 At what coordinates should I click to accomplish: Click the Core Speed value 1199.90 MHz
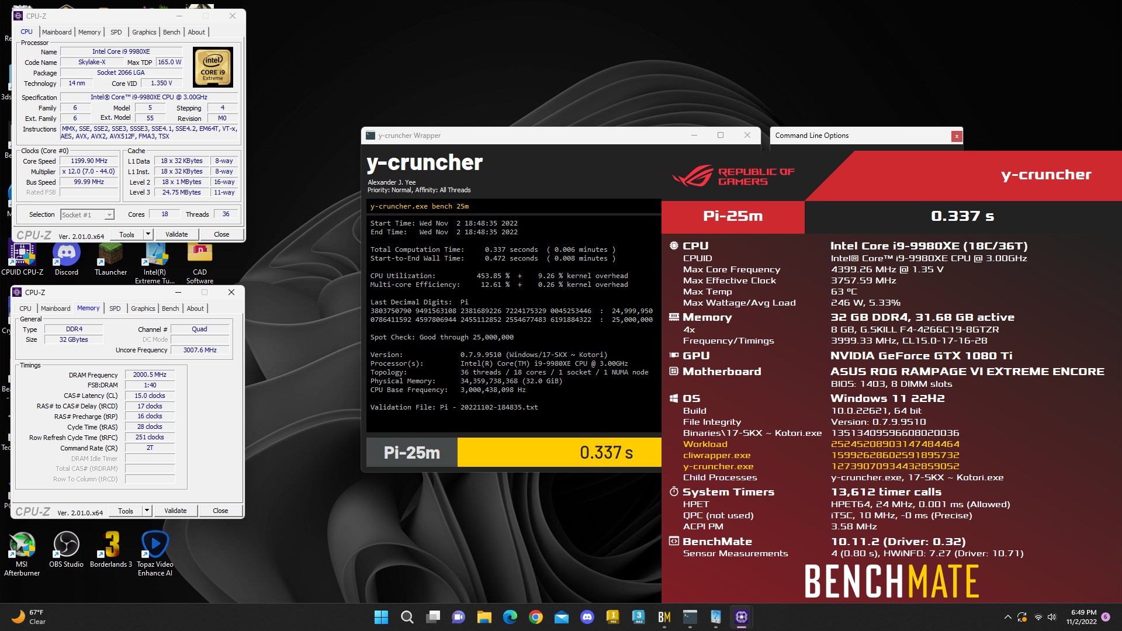(89, 161)
